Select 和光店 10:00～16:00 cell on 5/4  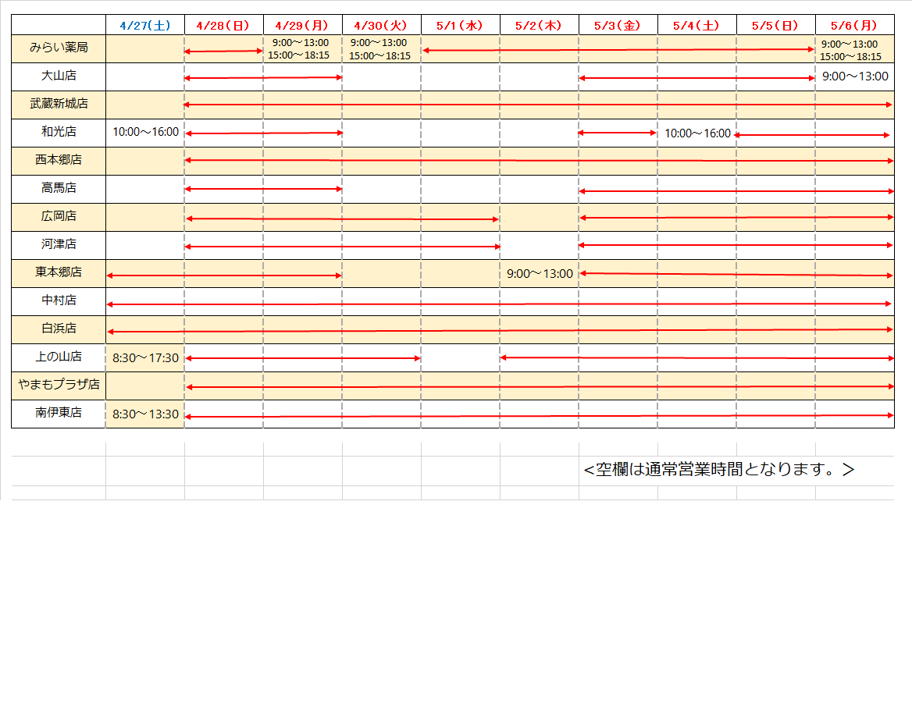click(696, 133)
